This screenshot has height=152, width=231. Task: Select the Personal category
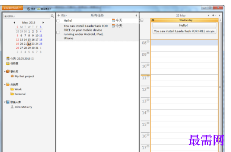20,94
